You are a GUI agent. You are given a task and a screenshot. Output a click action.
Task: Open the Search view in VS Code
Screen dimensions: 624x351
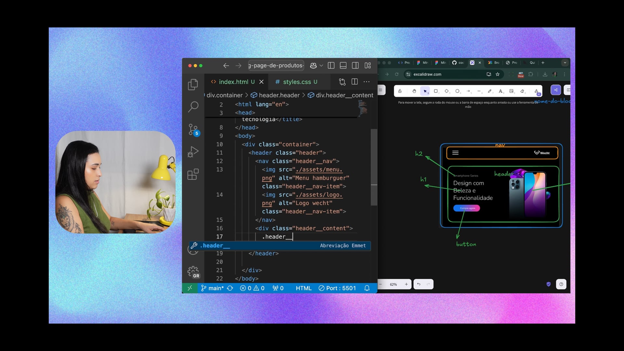193,106
